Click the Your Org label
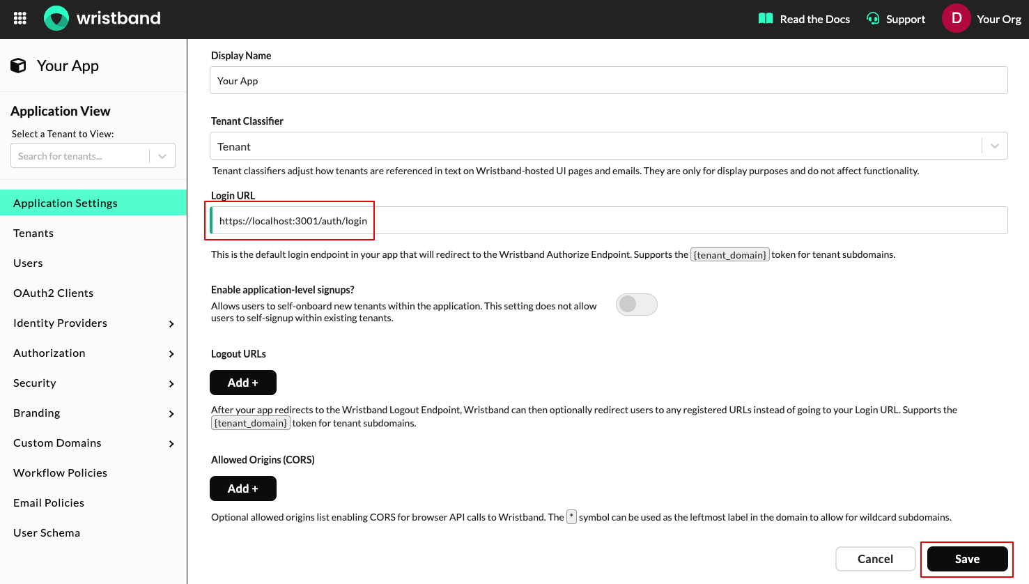Viewport: 1029px width, 584px height. tap(999, 19)
